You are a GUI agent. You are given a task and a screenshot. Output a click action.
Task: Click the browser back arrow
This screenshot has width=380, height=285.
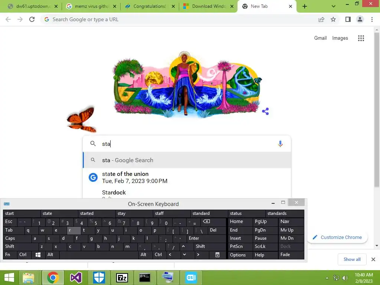click(8, 19)
